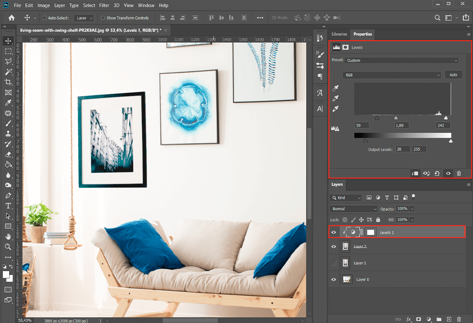Select the Rectangle shape tool

pyautogui.click(x=8, y=226)
